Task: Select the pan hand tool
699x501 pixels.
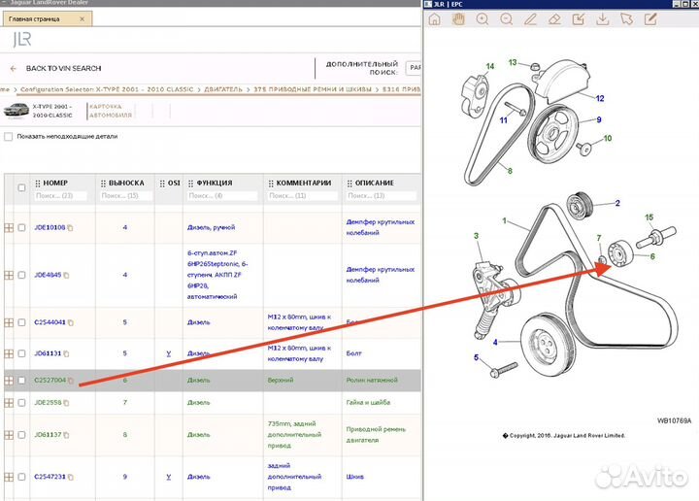Action: pos(458,19)
